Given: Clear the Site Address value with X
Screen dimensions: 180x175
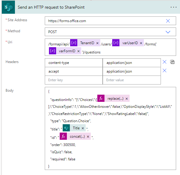Looking at the screenshot, I should click(x=168, y=21).
